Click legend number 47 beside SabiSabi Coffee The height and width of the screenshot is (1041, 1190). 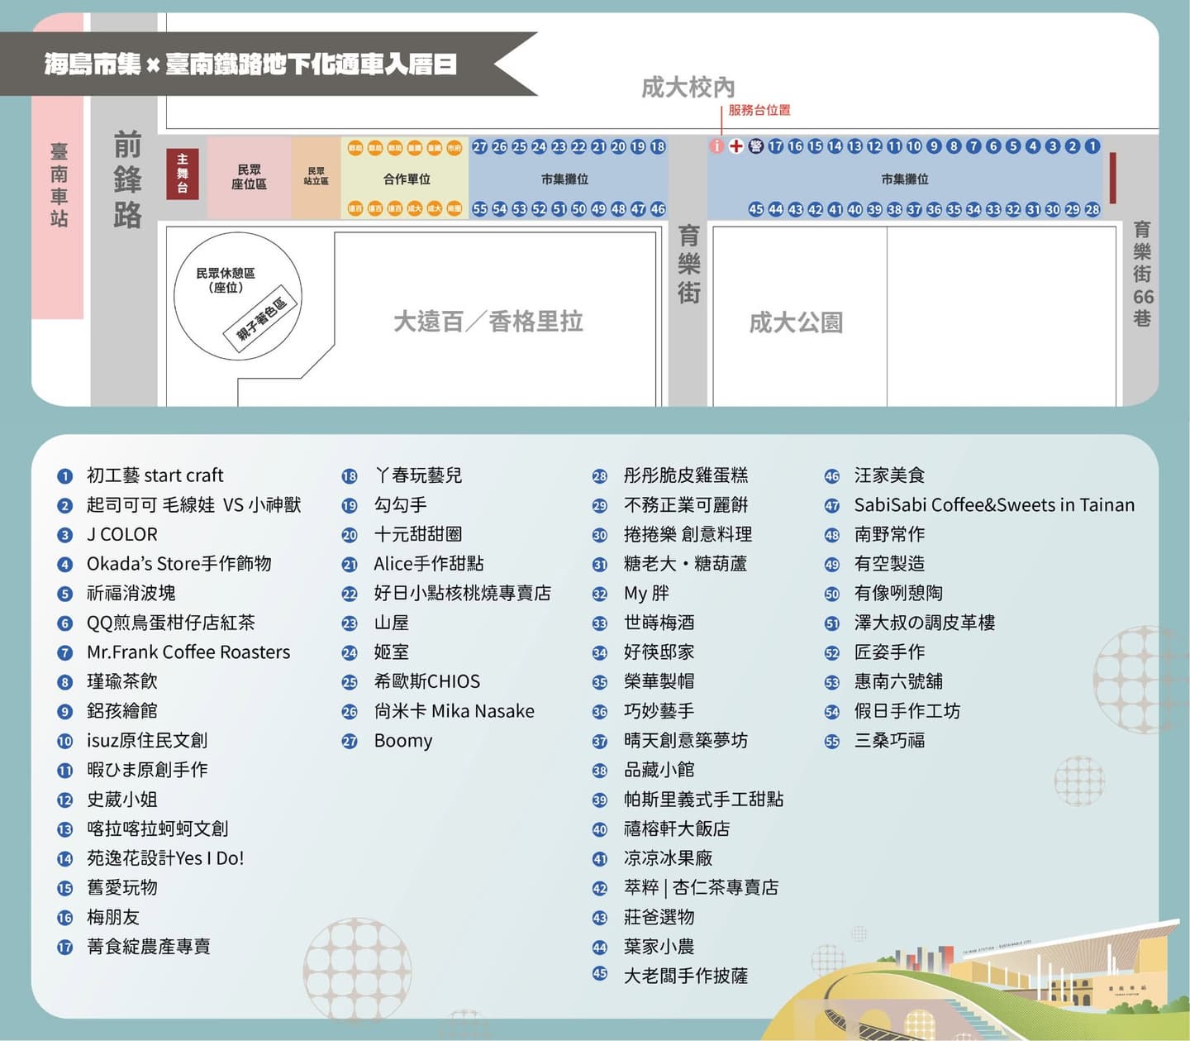(x=831, y=505)
